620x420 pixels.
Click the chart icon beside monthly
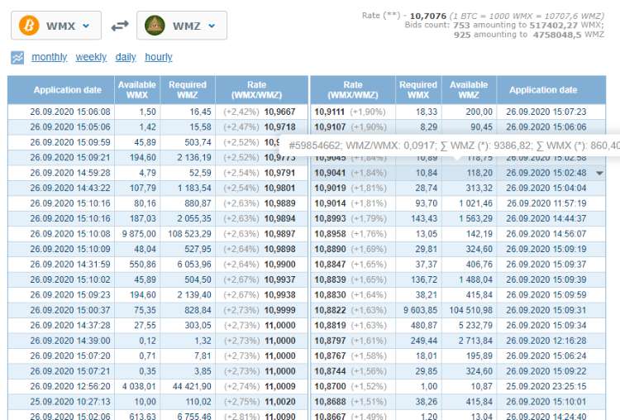[x=17, y=57]
